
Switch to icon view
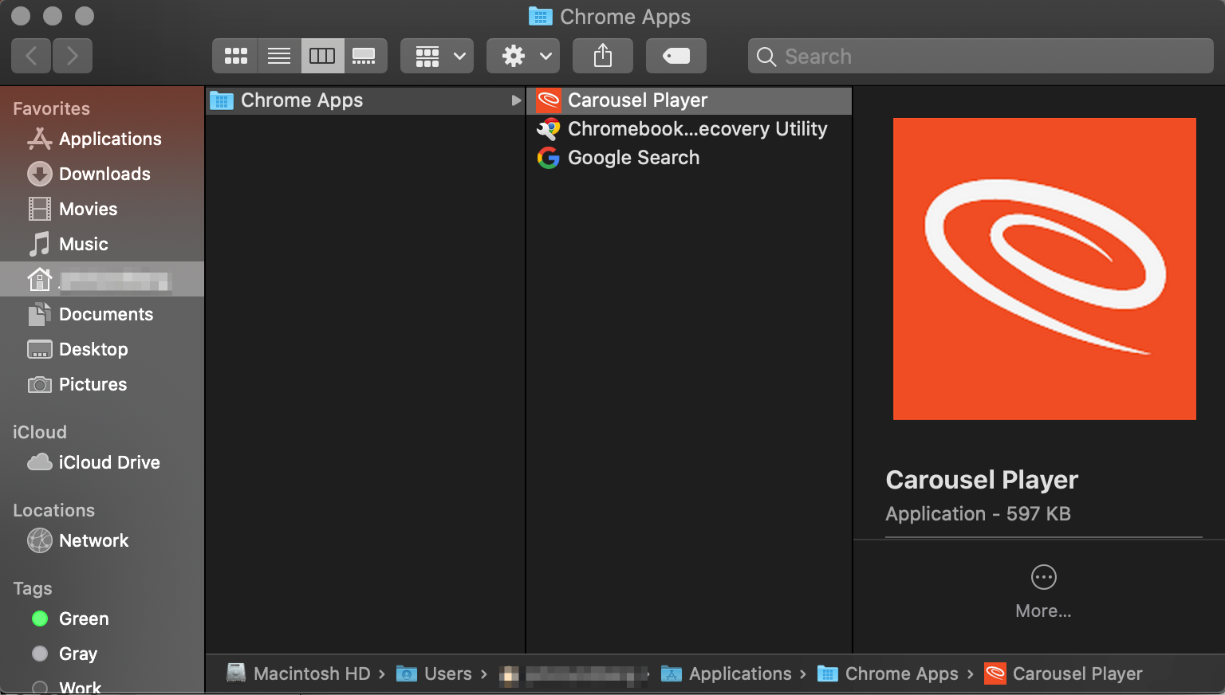point(235,56)
